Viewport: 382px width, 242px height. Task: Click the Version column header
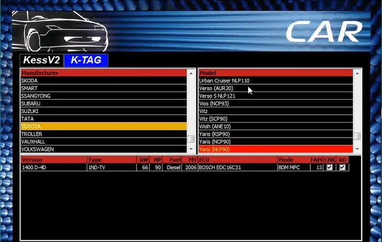(54, 160)
